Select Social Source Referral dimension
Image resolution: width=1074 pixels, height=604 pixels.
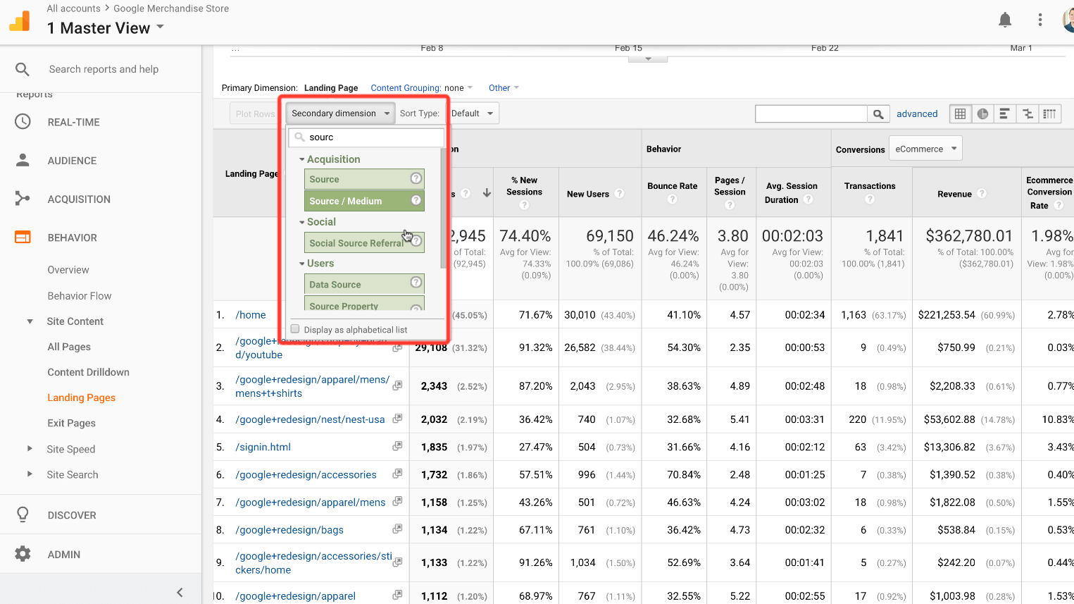(x=364, y=242)
